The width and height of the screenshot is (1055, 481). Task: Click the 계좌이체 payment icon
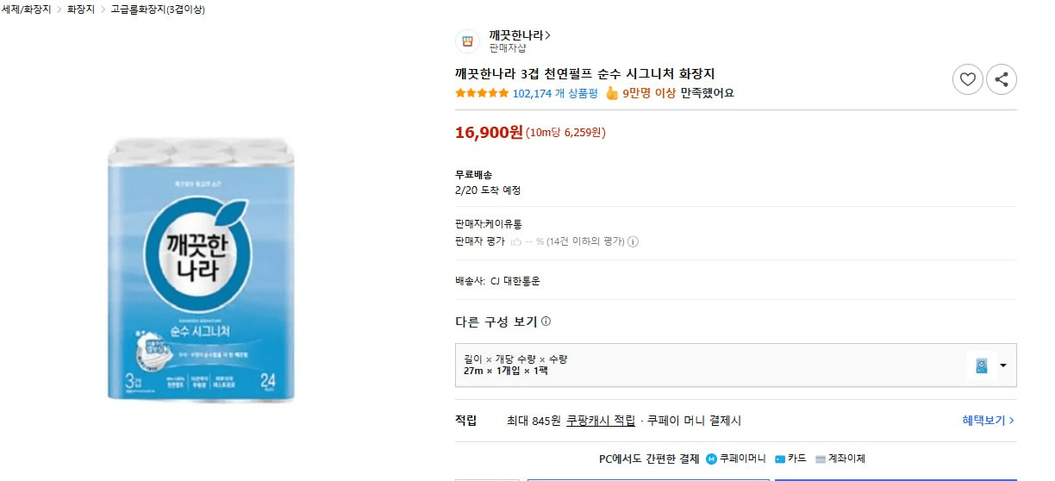click(821, 459)
